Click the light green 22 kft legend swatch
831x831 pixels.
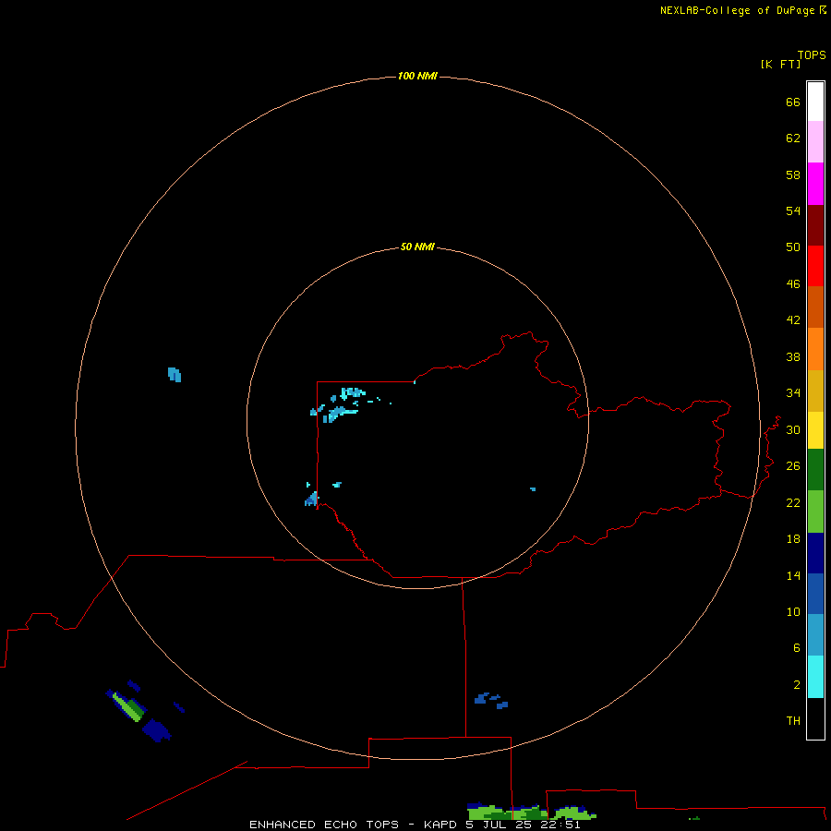point(815,512)
